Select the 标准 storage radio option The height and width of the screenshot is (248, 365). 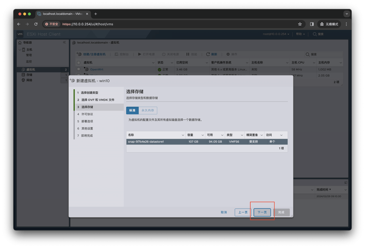coord(132,110)
